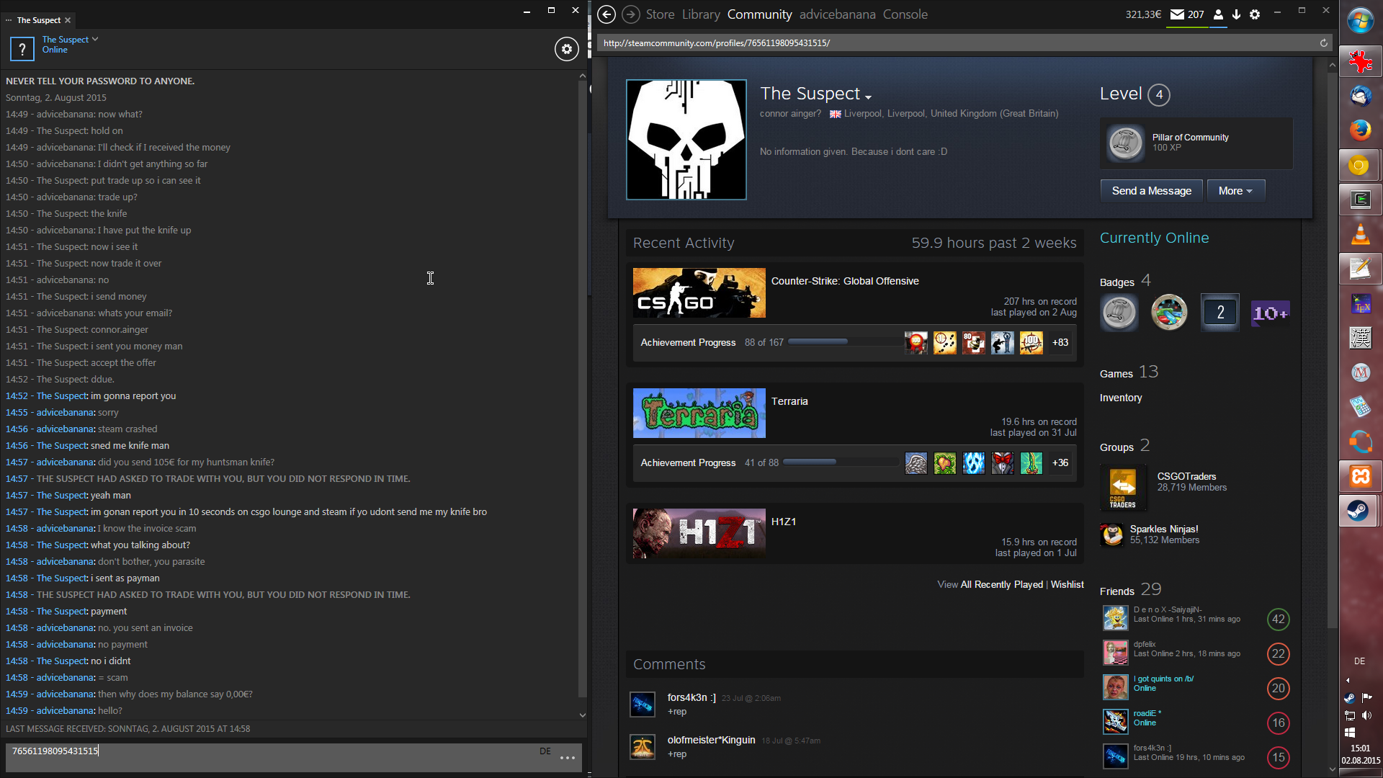Image resolution: width=1383 pixels, height=778 pixels.
Task: Open the inbox envelope with 207 notifications
Action: click(1187, 14)
